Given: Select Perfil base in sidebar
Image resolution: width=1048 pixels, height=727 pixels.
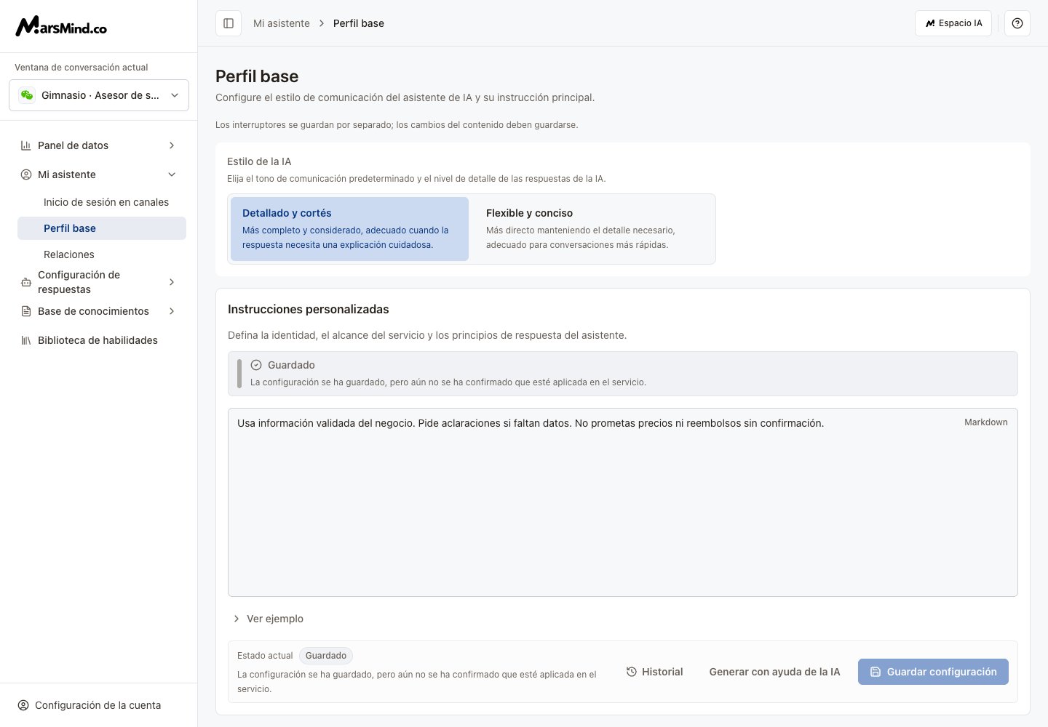Looking at the screenshot, I should pyautogui.click(x=102, y=228).
